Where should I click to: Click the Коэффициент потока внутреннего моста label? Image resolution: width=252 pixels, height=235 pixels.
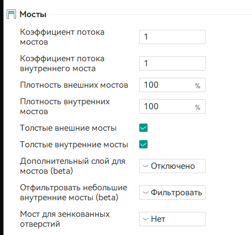[62, 63]
